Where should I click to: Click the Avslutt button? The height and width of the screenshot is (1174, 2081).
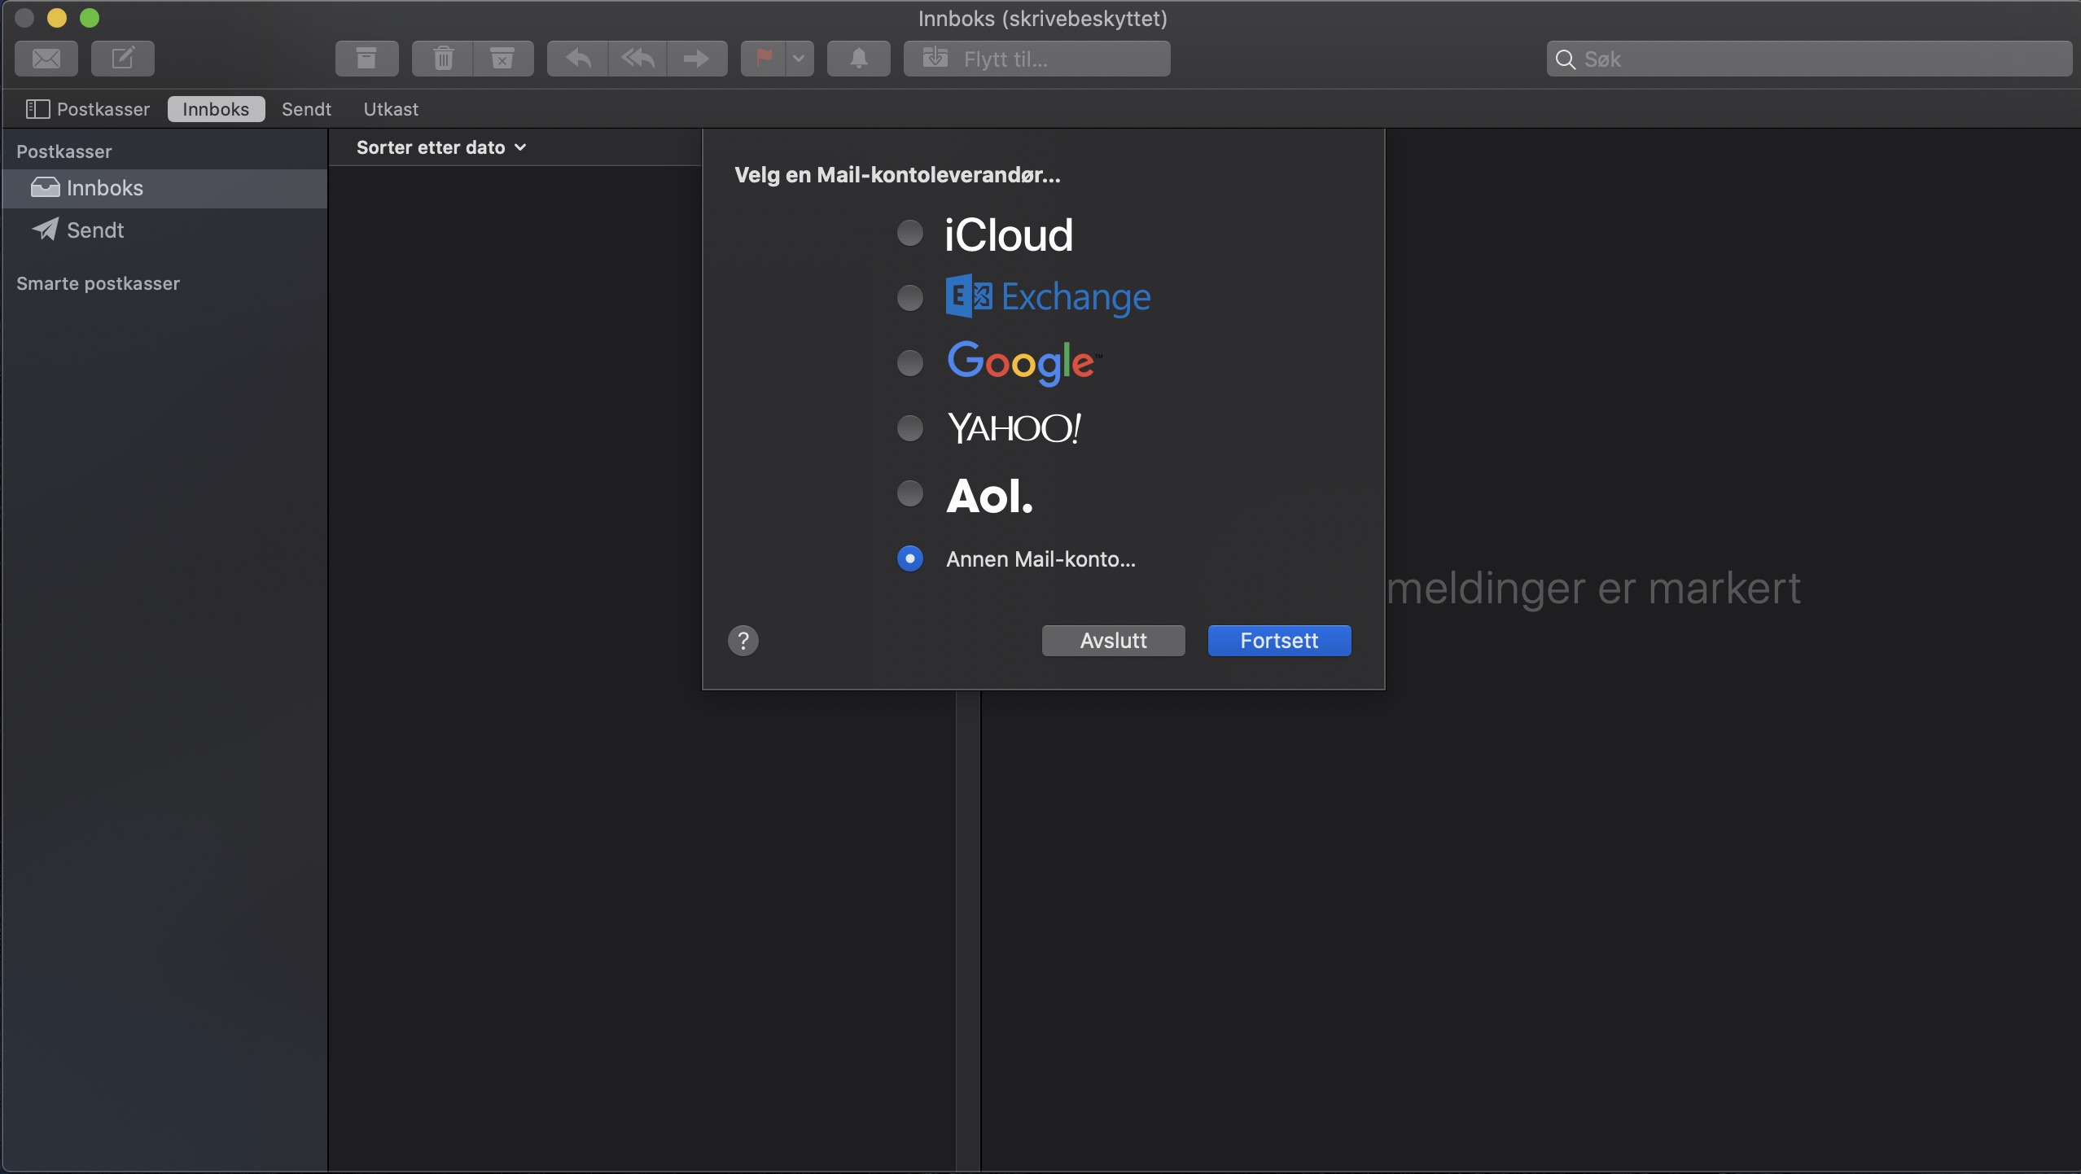1114,641
